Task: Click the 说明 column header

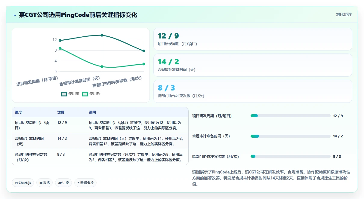Action: pos(92,112)
